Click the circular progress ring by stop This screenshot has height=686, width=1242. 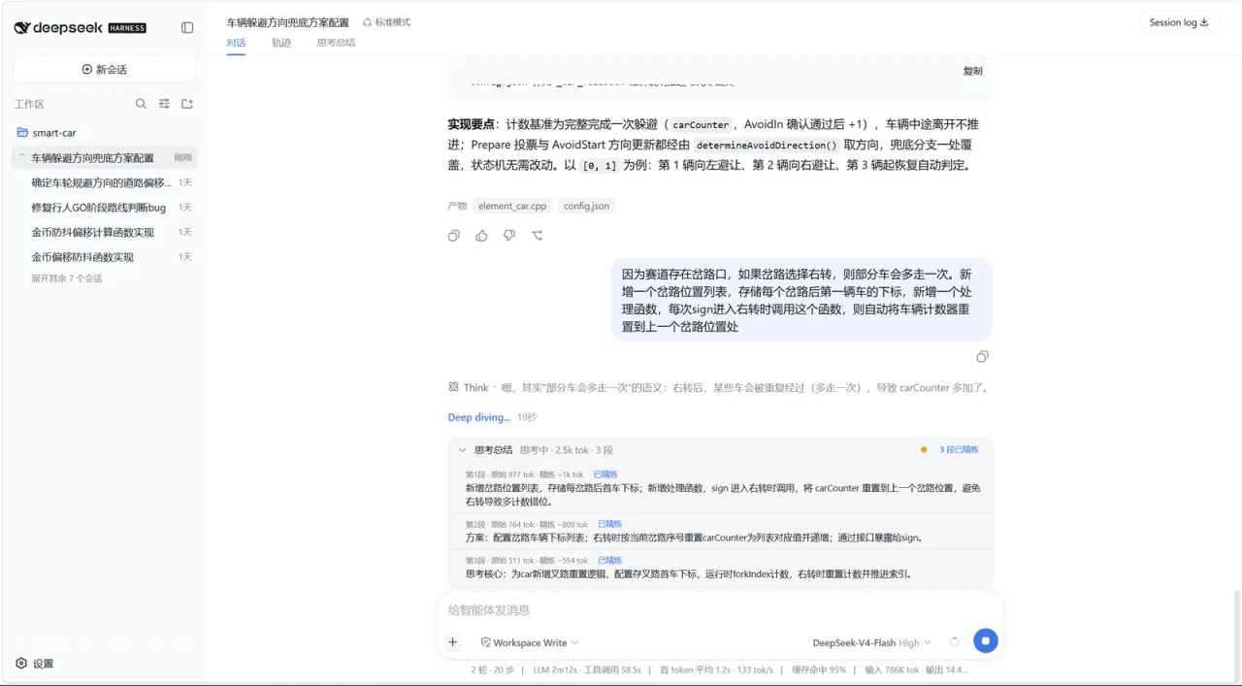[x=955, y=642]
